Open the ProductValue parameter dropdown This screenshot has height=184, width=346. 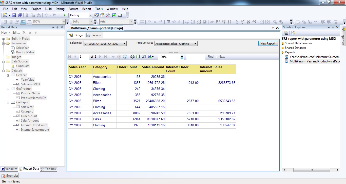tap(195, 44)
